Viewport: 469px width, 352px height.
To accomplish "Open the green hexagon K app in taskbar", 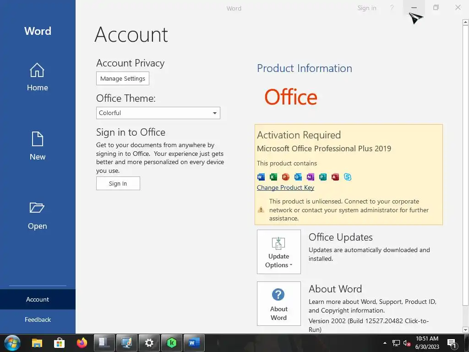I will pyautogui.click(x=172, y=343).
